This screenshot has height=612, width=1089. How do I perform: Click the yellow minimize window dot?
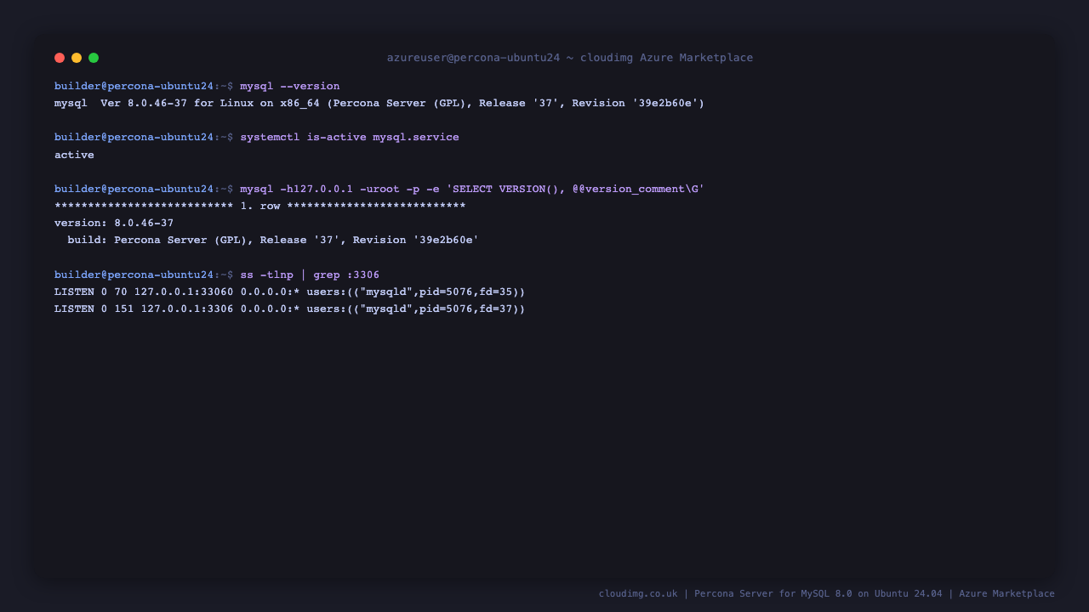tap(77, 58)
